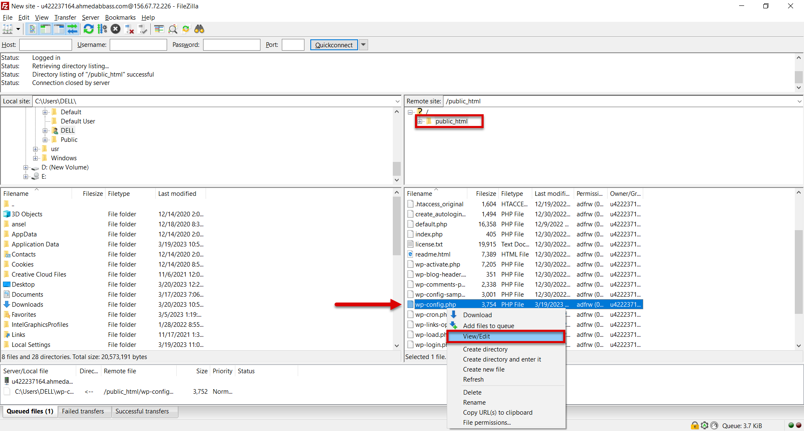804x431 pixels.
Task: Click the refresh file lists icon
Action: pos(88,29)
